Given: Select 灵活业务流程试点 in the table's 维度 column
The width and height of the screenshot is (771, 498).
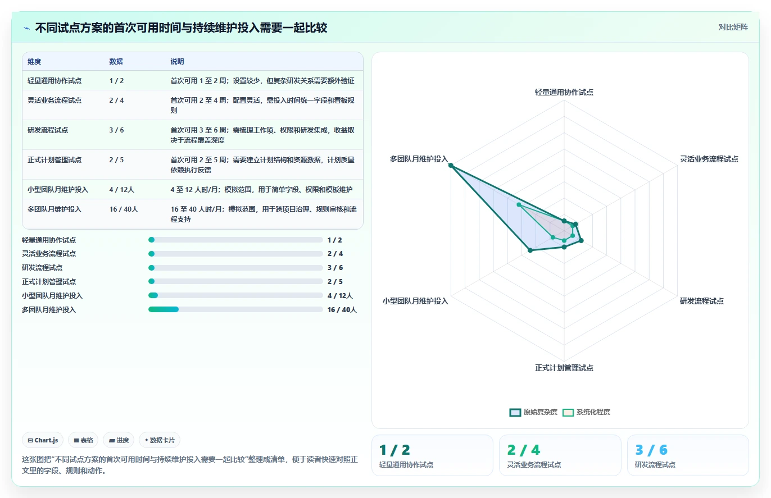Looking at the screenshot, I should (x=55, y=100).
